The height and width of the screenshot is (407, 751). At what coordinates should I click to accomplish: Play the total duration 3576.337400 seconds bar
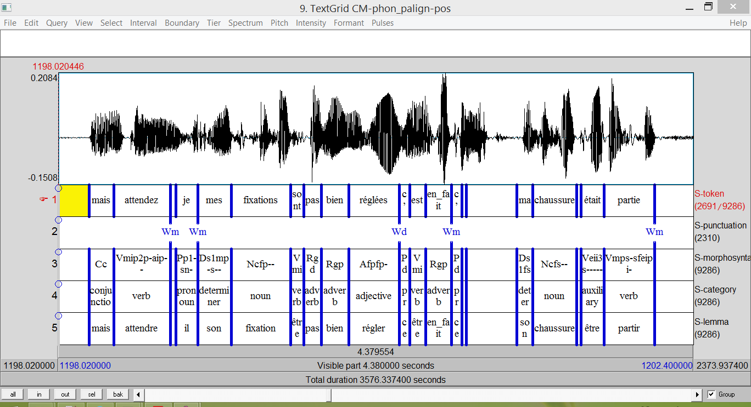click(x=375, y=380)
